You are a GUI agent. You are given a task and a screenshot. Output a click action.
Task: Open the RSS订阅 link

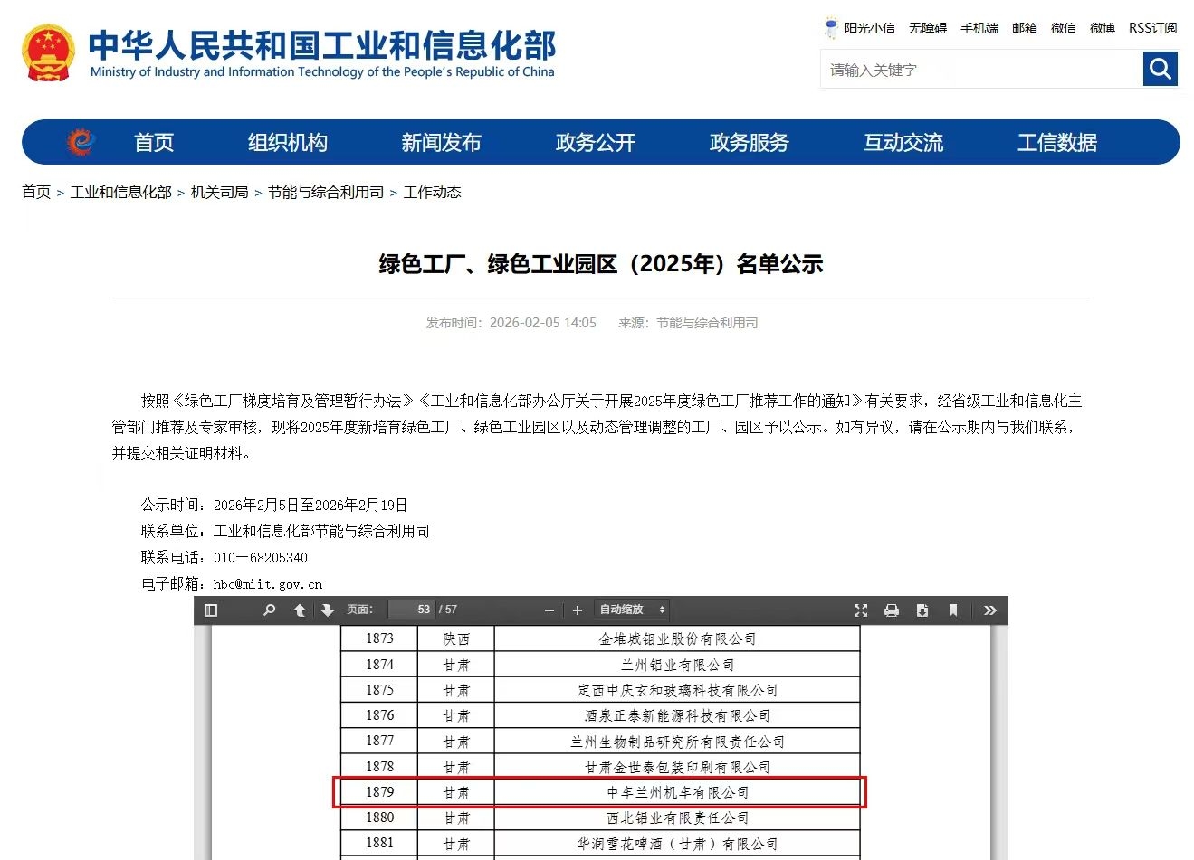(x=1152, y=28)
